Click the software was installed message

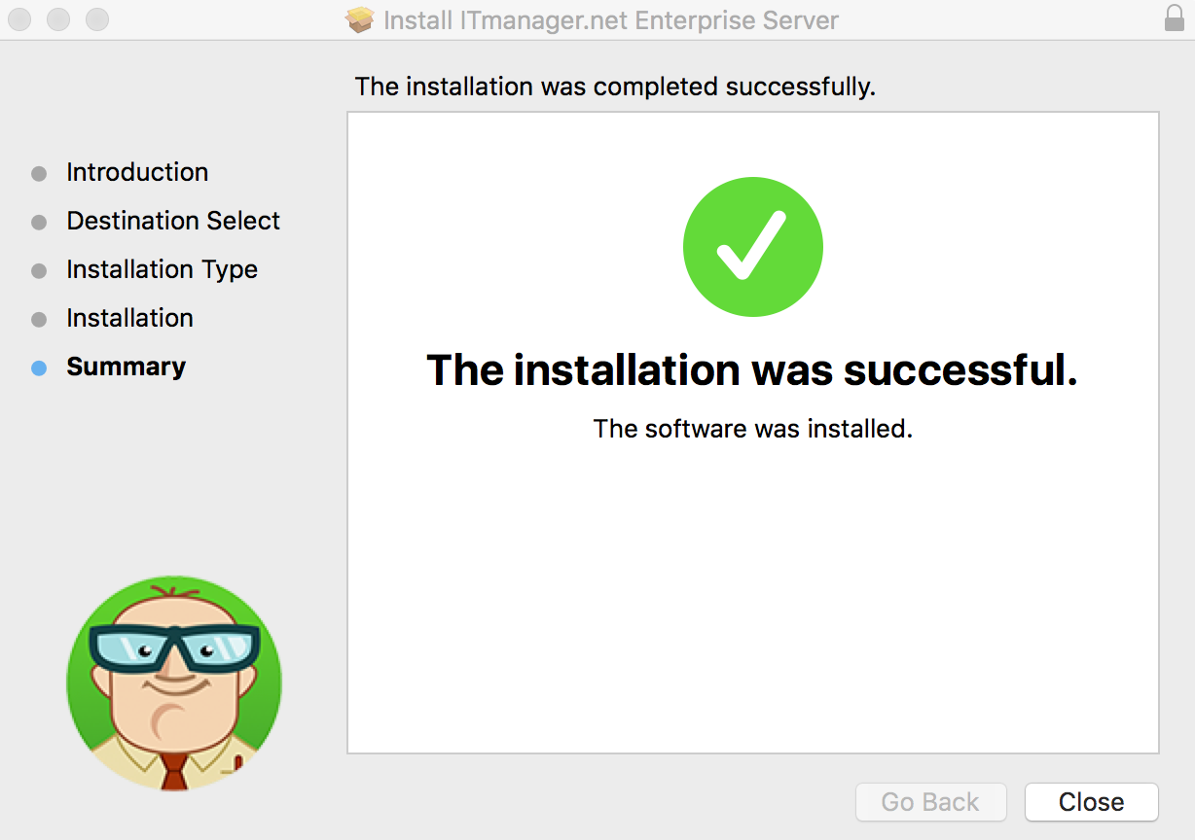pyautogui.click(x=752, y=429)
